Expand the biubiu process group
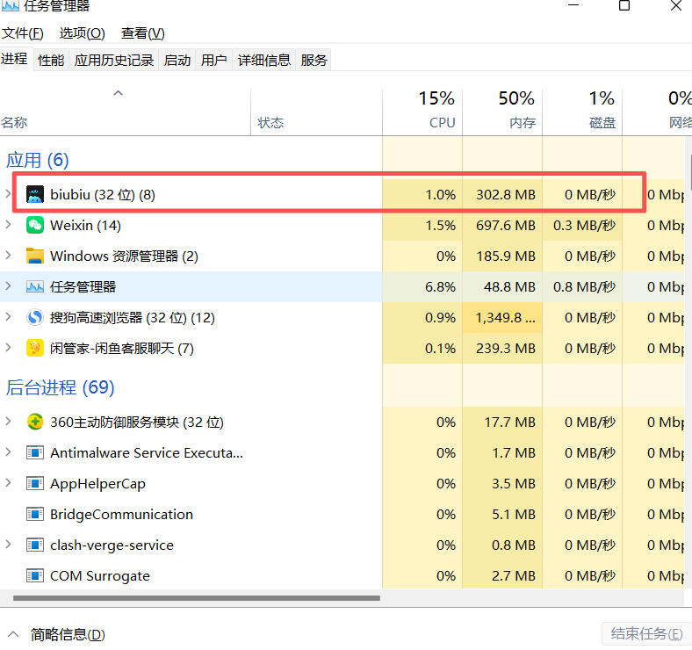This screenshot has width=692, height=650. coord(9,194)
